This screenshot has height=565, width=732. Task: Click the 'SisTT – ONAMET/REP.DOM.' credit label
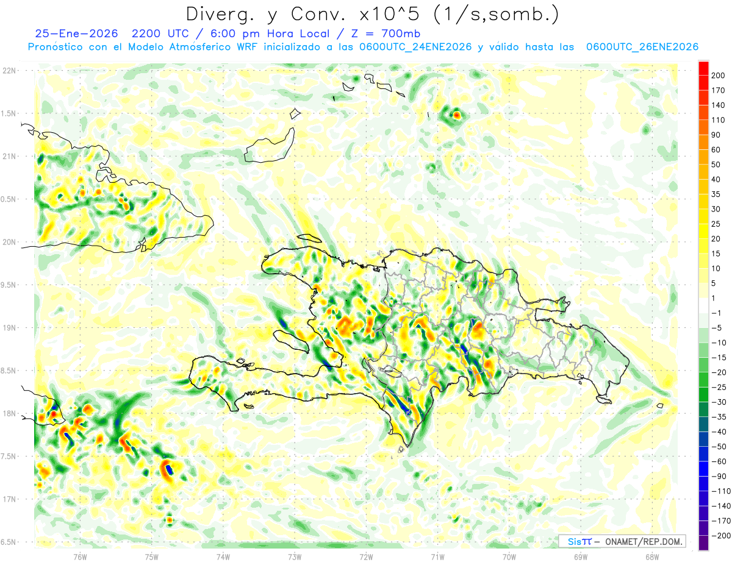tap(622, 541)
